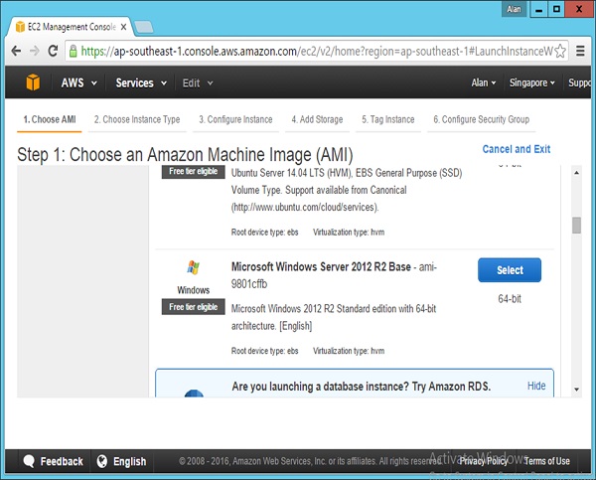
Task: Select the Windows Server 2012 R2 AMI
Action: (509, 270)
